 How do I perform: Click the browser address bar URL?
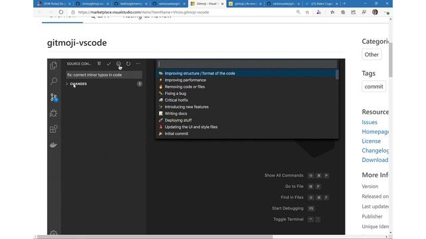pyautogui.click(x=144, y=12)
